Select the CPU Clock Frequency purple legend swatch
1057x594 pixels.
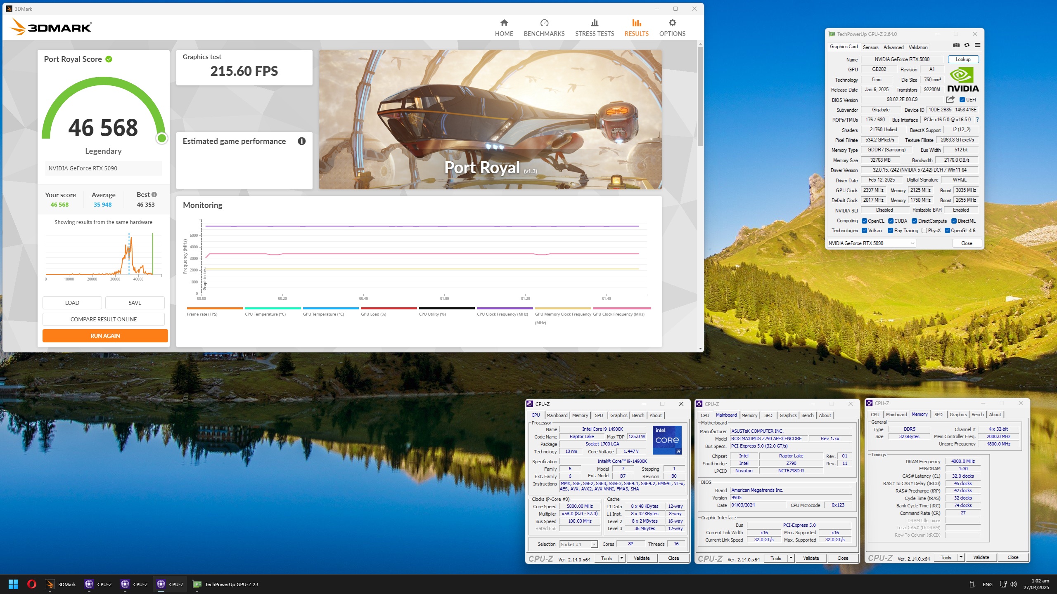pos(505,308)
